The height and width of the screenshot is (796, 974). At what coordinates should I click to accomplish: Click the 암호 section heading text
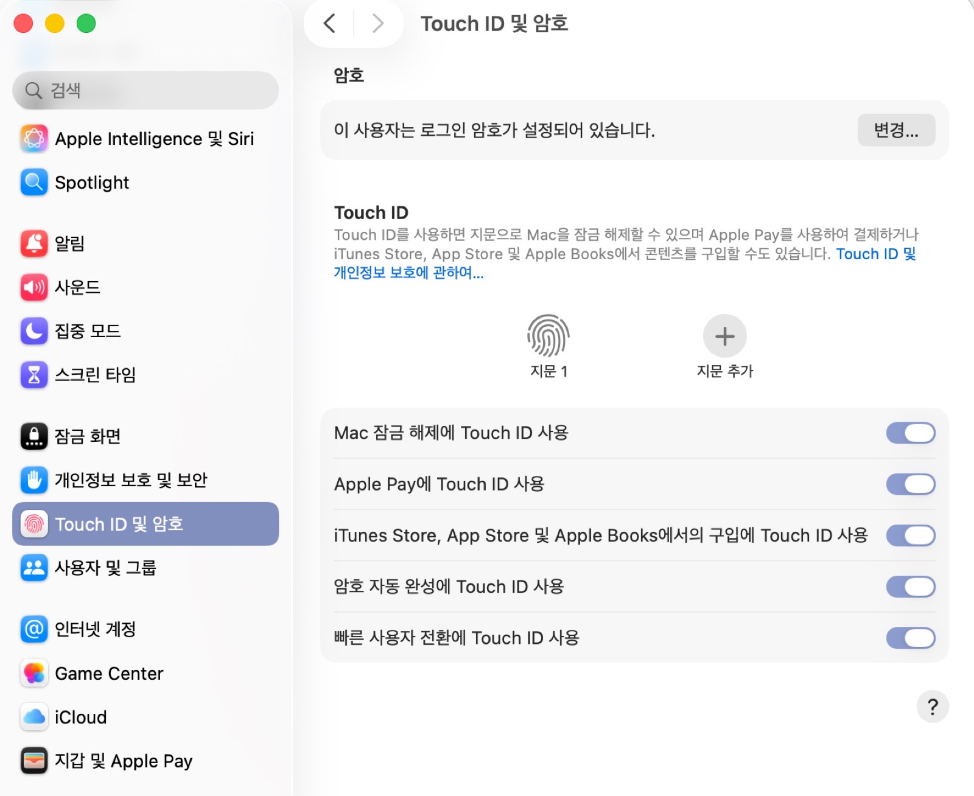[x=349, y=75]
